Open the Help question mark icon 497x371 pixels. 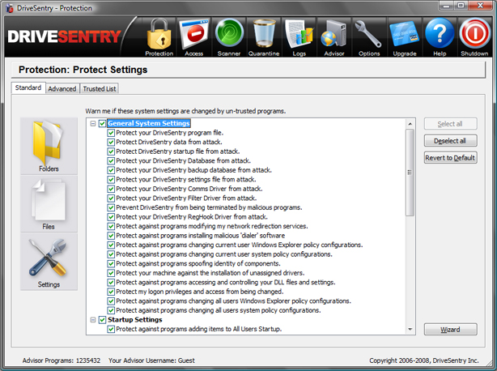pyautogui.click(x=440, y=37)
